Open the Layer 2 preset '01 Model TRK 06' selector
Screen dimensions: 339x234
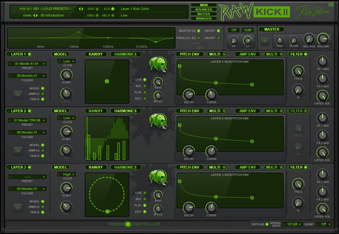[27, 120]
